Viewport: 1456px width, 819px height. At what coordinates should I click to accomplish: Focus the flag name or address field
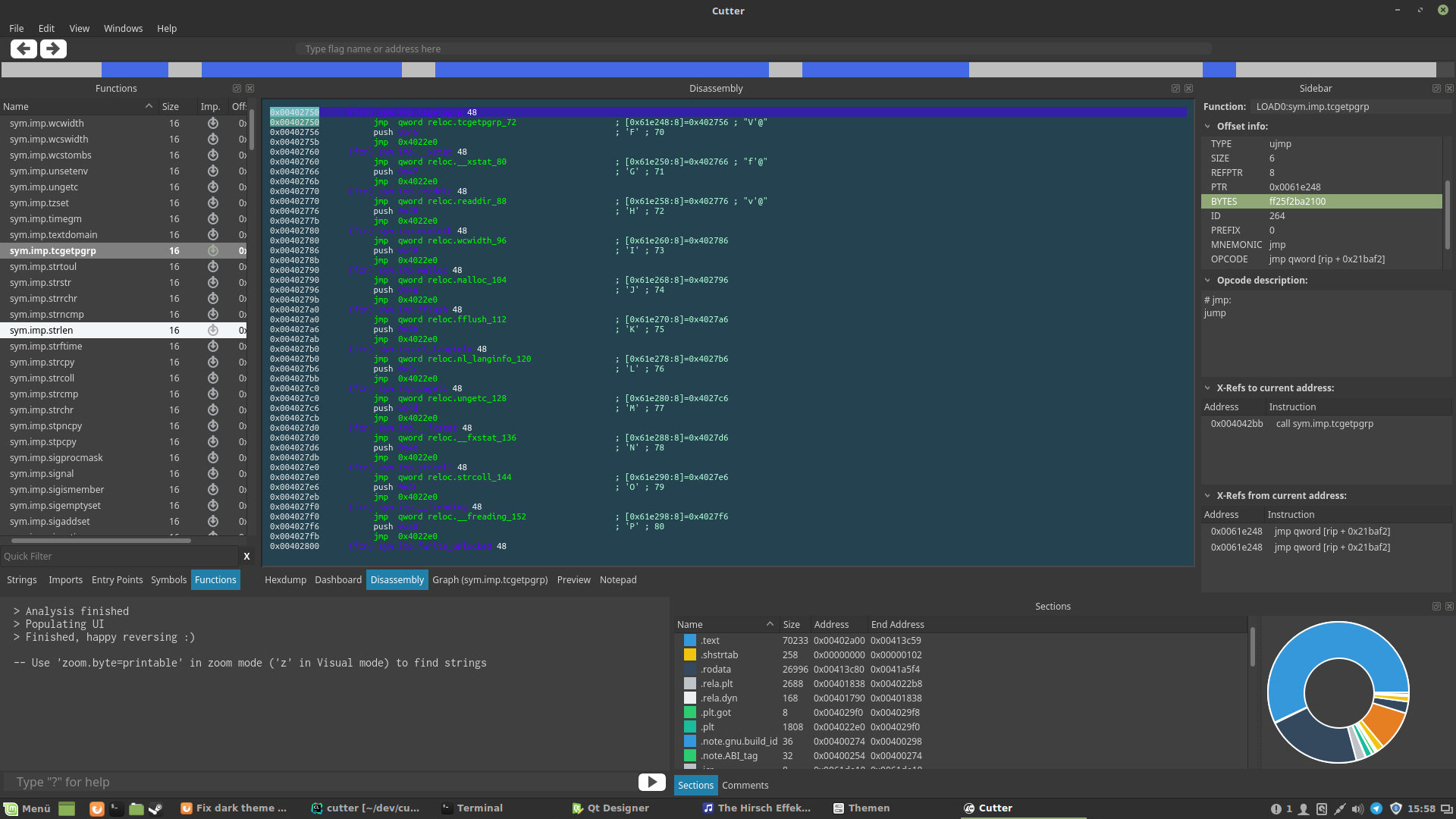pos(754,49)
